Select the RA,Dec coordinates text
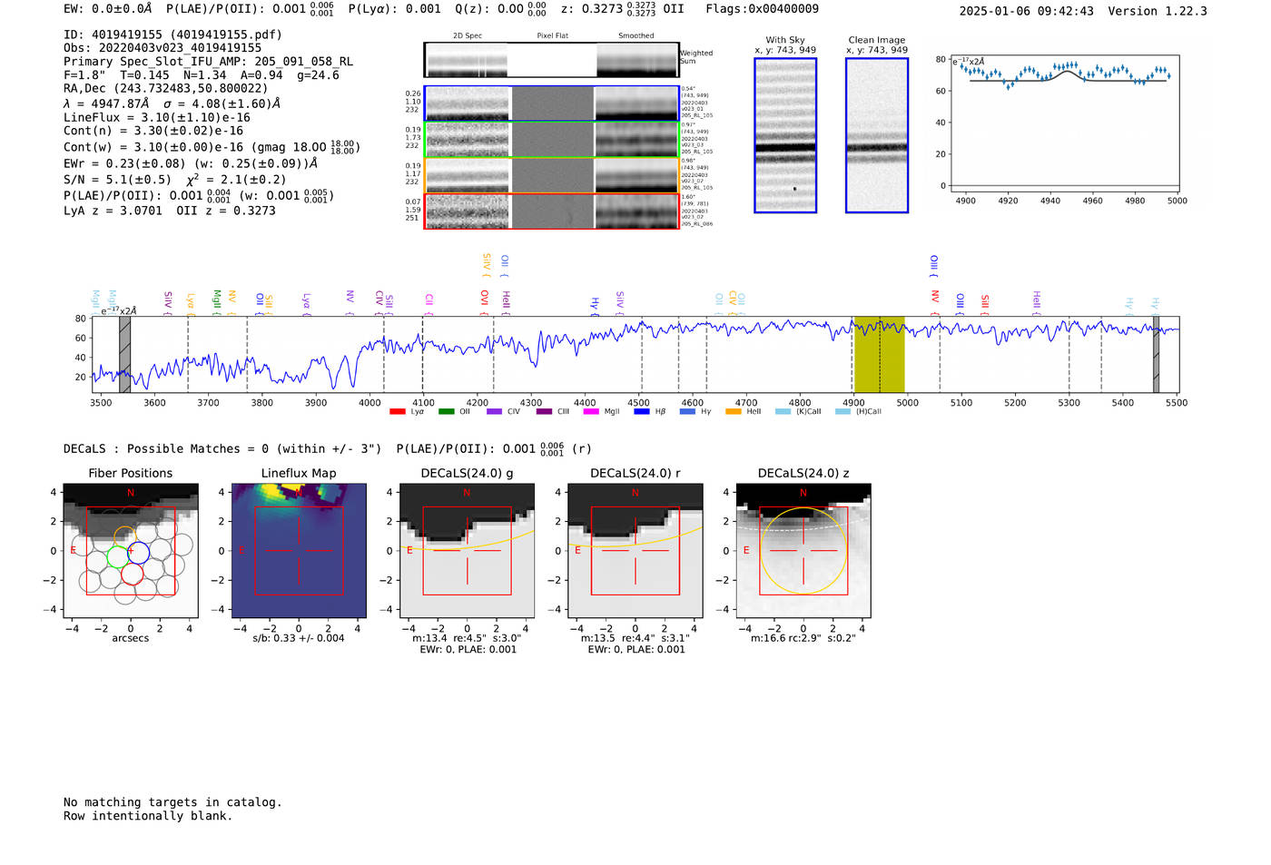The image size is (1271, 865). pos(166,89)
